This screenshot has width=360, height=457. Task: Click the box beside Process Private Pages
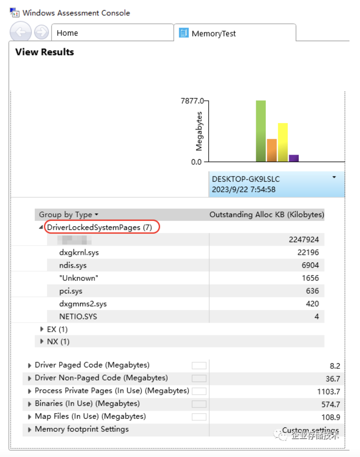[199, 391]
